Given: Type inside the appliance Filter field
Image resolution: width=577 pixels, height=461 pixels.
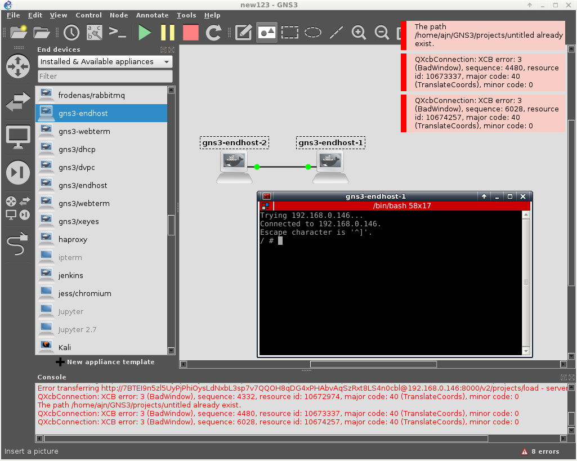Looking at the screenshot, I should coord(105,76).
